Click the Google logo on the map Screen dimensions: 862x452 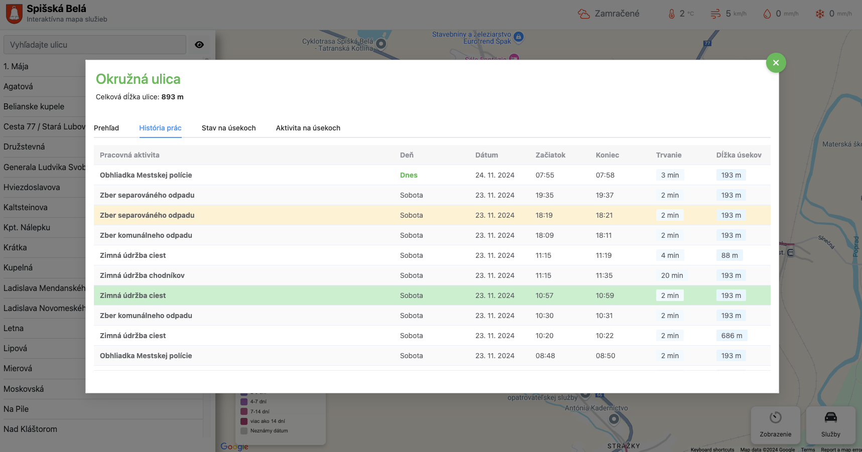point(234,446)
